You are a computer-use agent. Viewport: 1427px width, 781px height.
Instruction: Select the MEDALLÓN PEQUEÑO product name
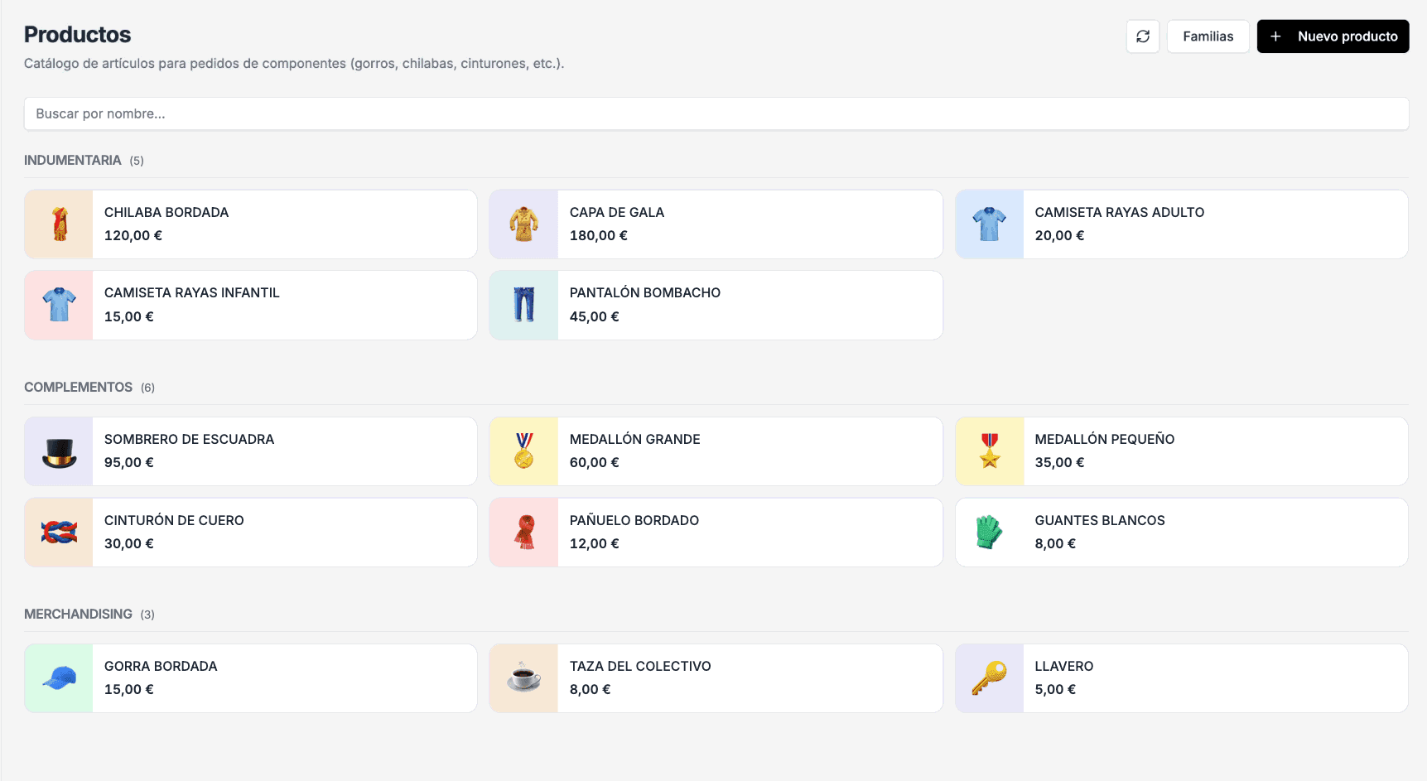tap(1105, 439)
